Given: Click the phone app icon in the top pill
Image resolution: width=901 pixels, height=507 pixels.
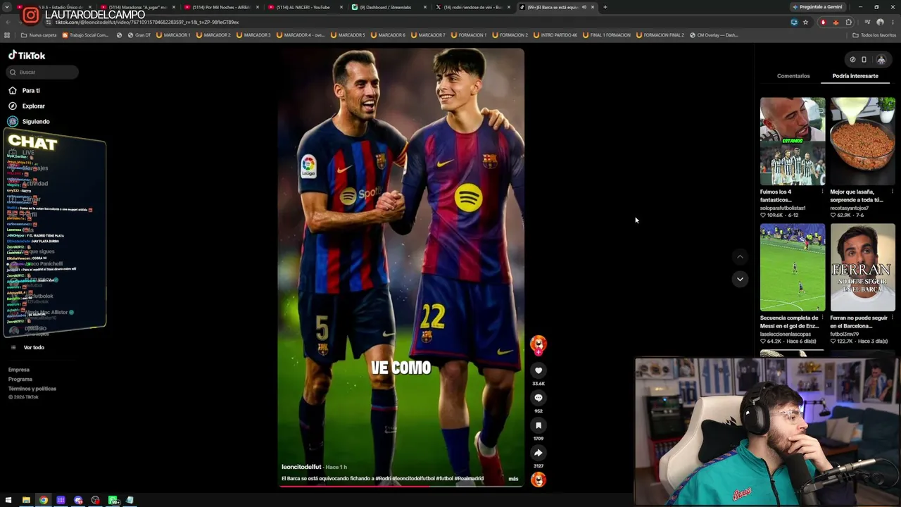Looking at the screenshot, I should coord(864,60).
